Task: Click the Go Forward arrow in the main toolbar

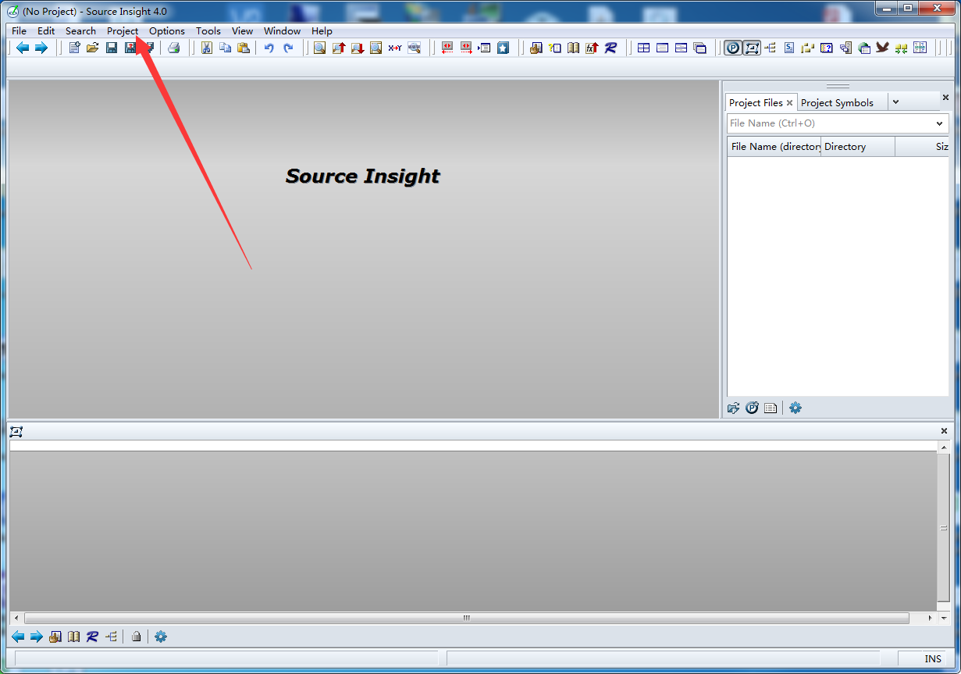Action: point(41,48)
